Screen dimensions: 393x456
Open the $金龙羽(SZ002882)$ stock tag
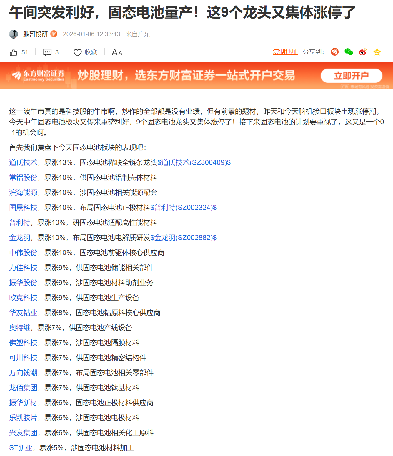tap(184, 238)
